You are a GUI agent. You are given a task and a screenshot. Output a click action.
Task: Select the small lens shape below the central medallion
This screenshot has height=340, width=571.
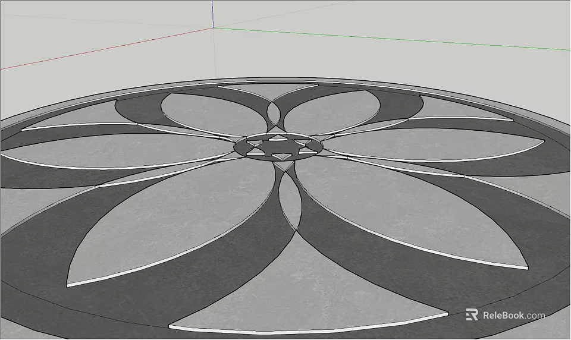[x=290, y=202]
